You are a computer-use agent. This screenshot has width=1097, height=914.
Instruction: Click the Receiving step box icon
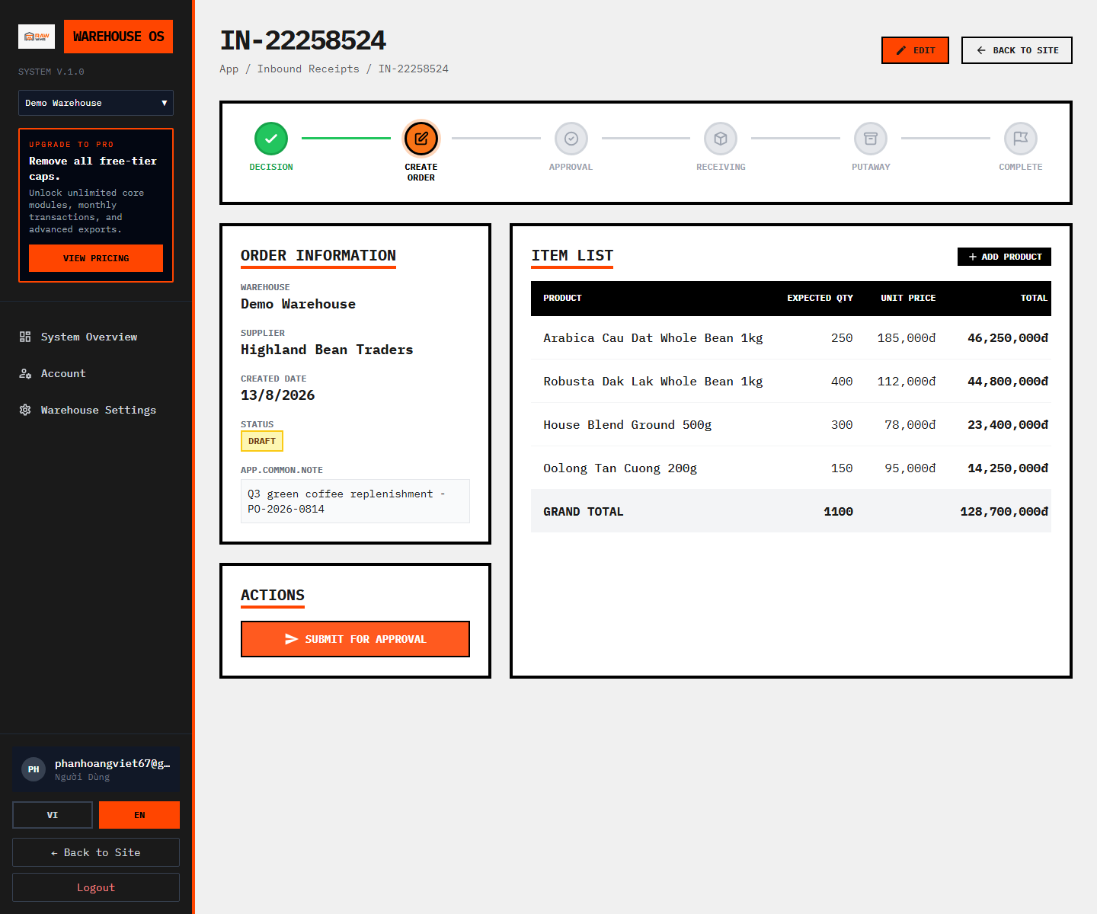click(721, 139)
